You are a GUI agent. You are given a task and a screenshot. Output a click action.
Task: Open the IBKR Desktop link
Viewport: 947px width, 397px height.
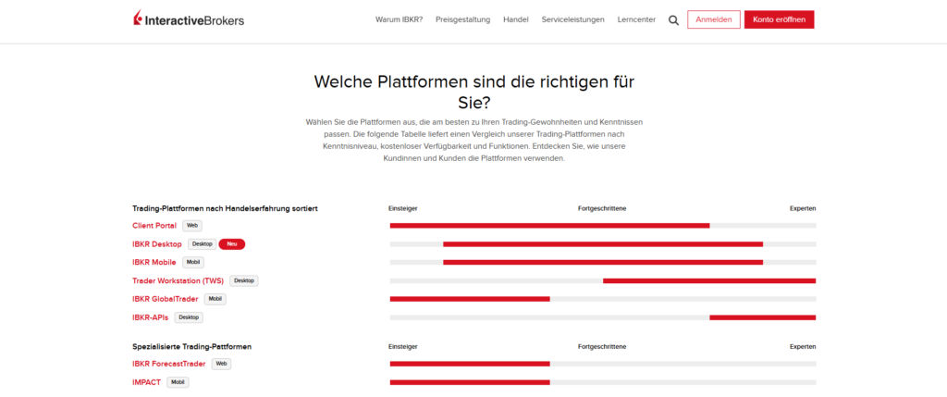157,244
